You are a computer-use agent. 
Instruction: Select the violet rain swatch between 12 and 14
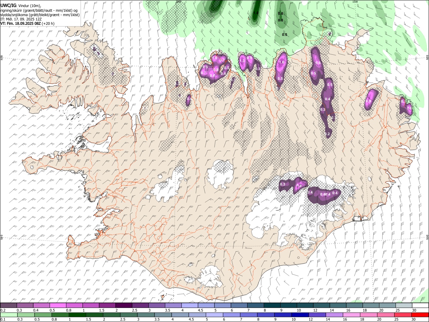click(317, 315)
